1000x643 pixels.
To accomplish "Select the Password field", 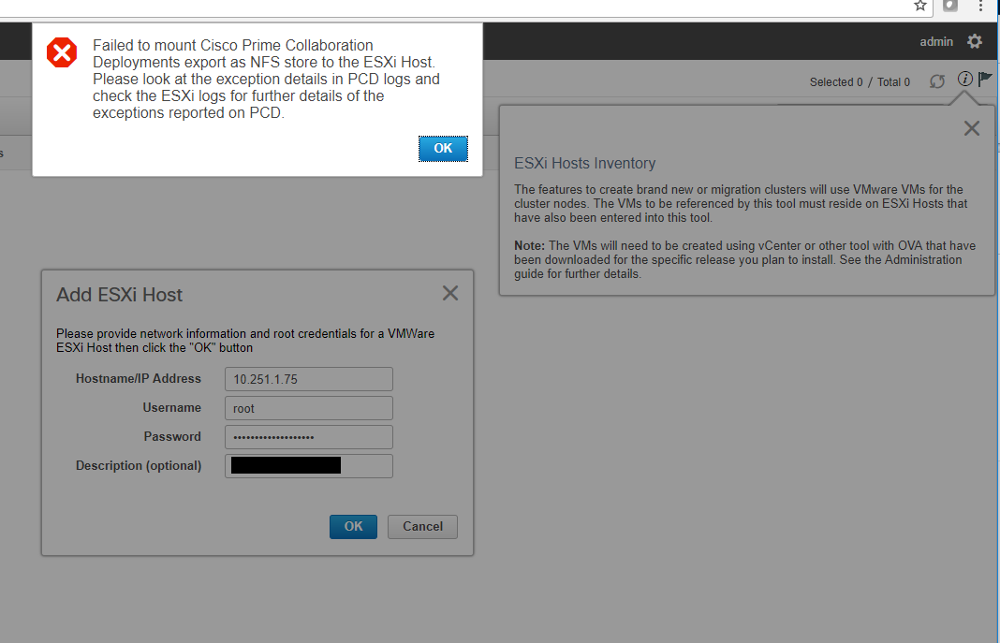I will click(308, 436).
